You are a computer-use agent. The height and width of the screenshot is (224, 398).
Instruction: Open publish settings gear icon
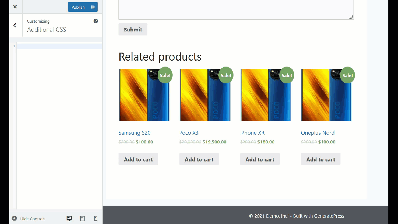click(93, 7)
